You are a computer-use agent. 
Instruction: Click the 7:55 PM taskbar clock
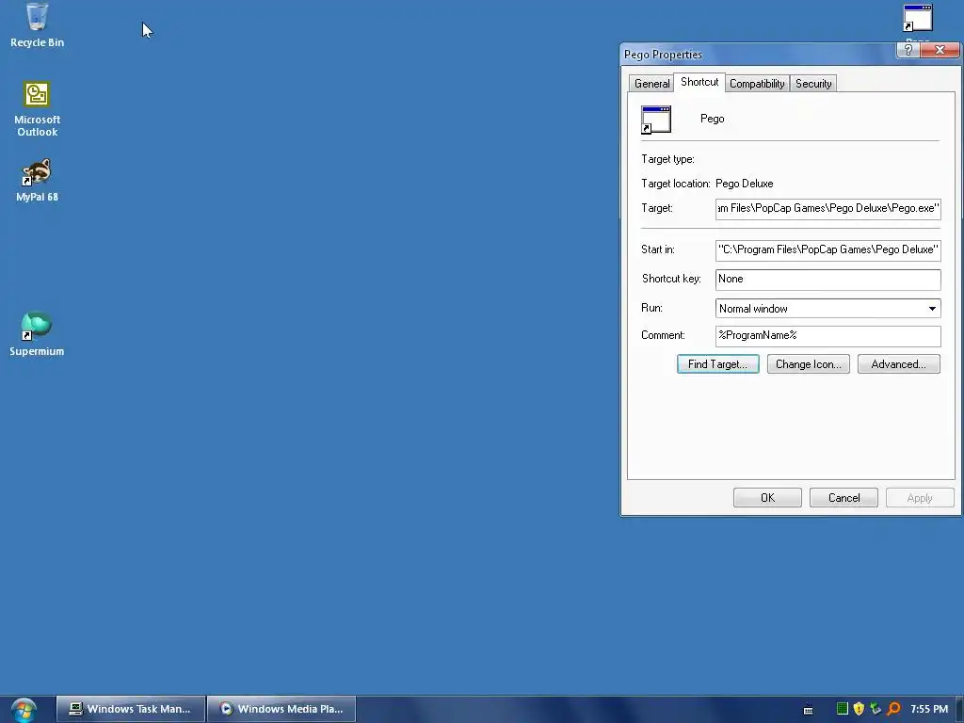point(929,709)
